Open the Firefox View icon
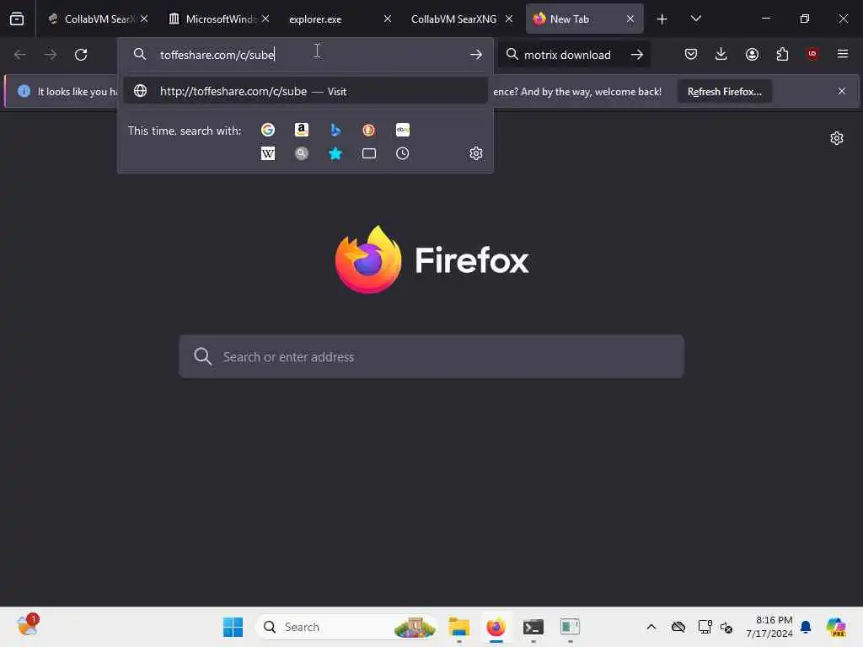863x647 pixels. [x=17, y=19]
